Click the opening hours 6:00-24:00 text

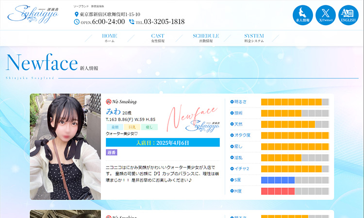[108, 21]
